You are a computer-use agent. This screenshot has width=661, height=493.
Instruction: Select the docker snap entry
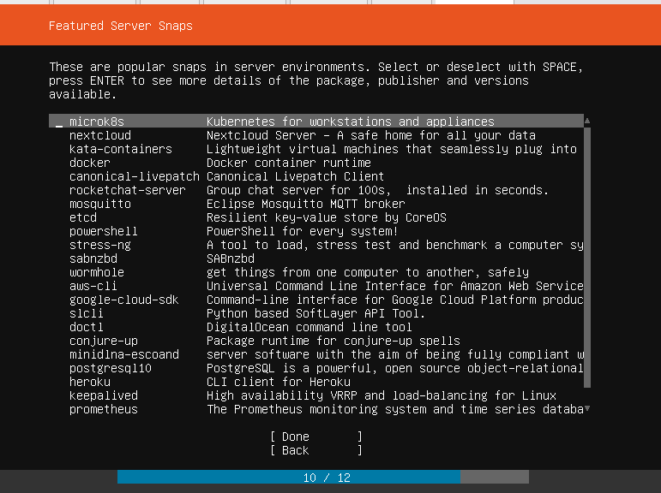[x=316, y=163]
